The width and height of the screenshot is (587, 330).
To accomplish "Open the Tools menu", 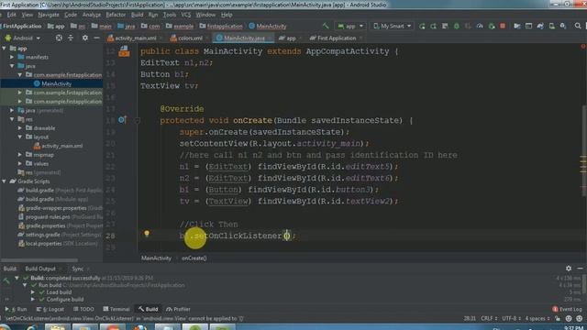I will (169, 15).
